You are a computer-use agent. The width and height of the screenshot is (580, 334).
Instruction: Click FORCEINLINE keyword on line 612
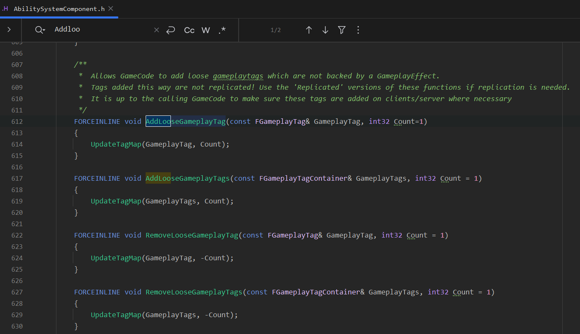pyautogui.click(x=97, y=121)
